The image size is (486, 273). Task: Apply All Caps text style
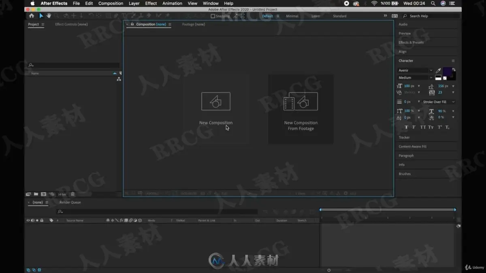tap(423, 127)
